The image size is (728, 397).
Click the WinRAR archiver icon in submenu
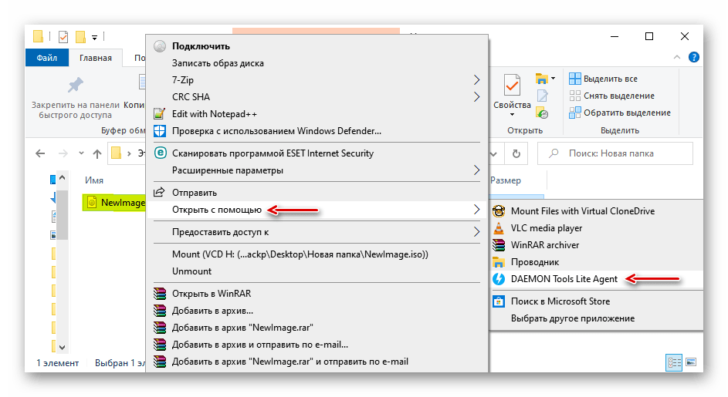(498, 245)
